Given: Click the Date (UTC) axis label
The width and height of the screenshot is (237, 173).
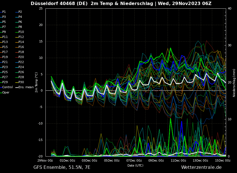Looking at the screenshot, I should [x=135, y=165].
